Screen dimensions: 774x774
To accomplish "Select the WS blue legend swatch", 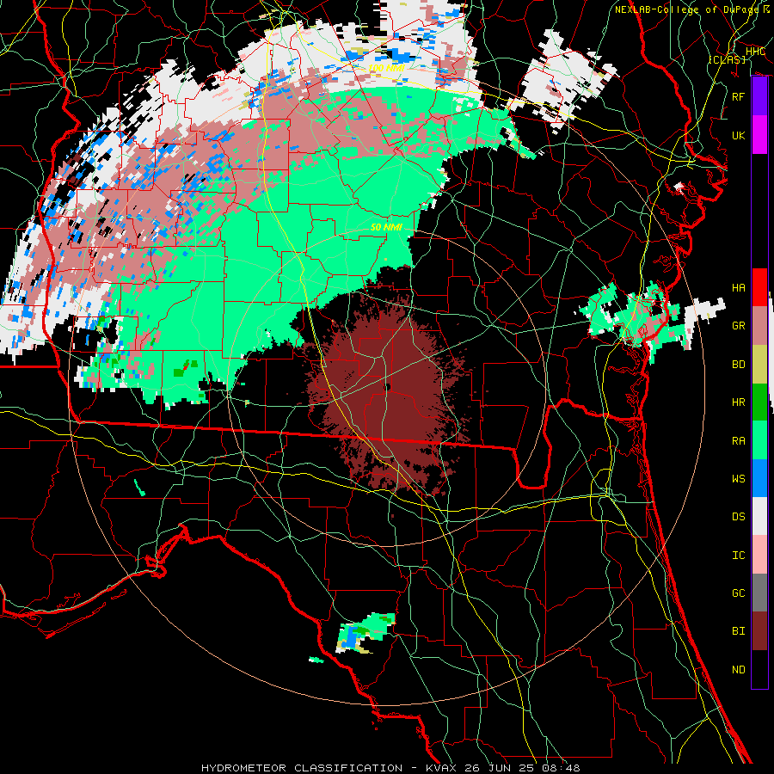I will [759, 478].
